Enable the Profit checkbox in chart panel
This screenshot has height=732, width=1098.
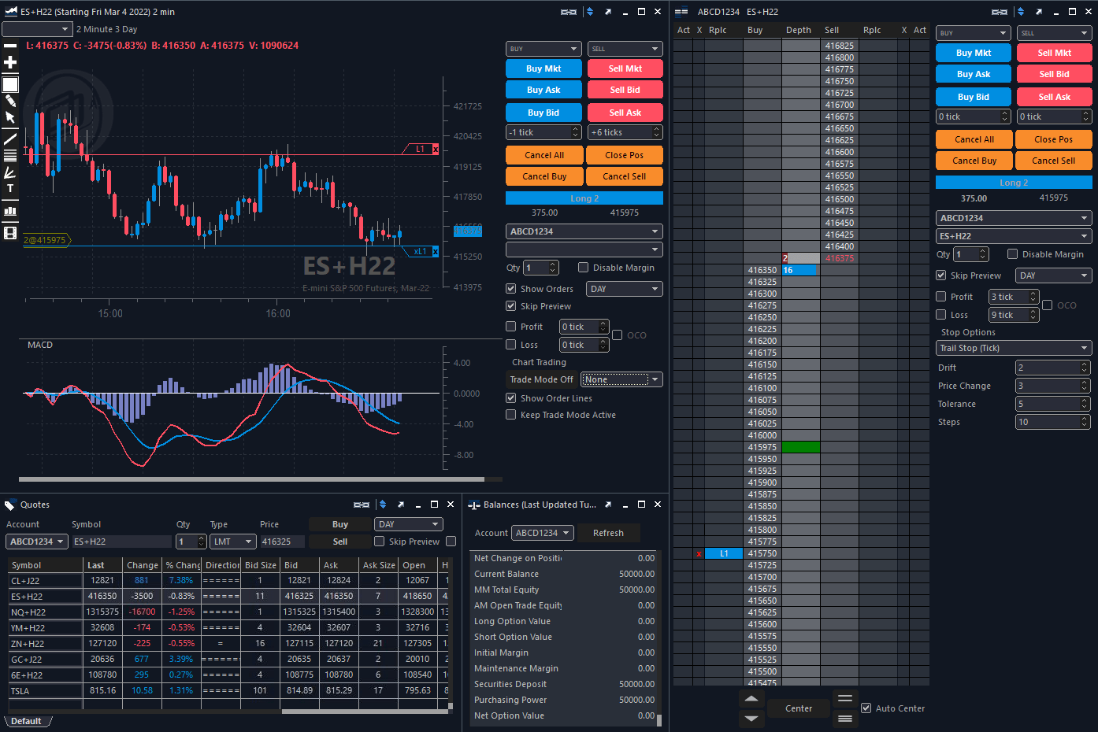click(x=511, y=327)
